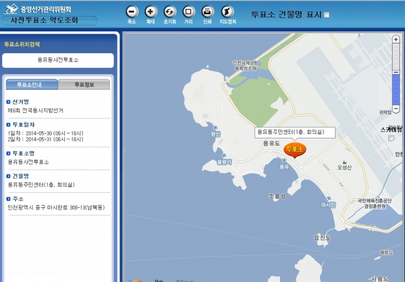Click the 확대 zoom-in toolbar icon
The height and width of the screenshot is (282, 405).
click(150, 12)
